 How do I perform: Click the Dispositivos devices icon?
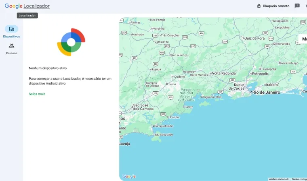click(12, 29)
